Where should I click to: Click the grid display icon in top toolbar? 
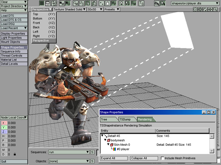tap(42, 3)
